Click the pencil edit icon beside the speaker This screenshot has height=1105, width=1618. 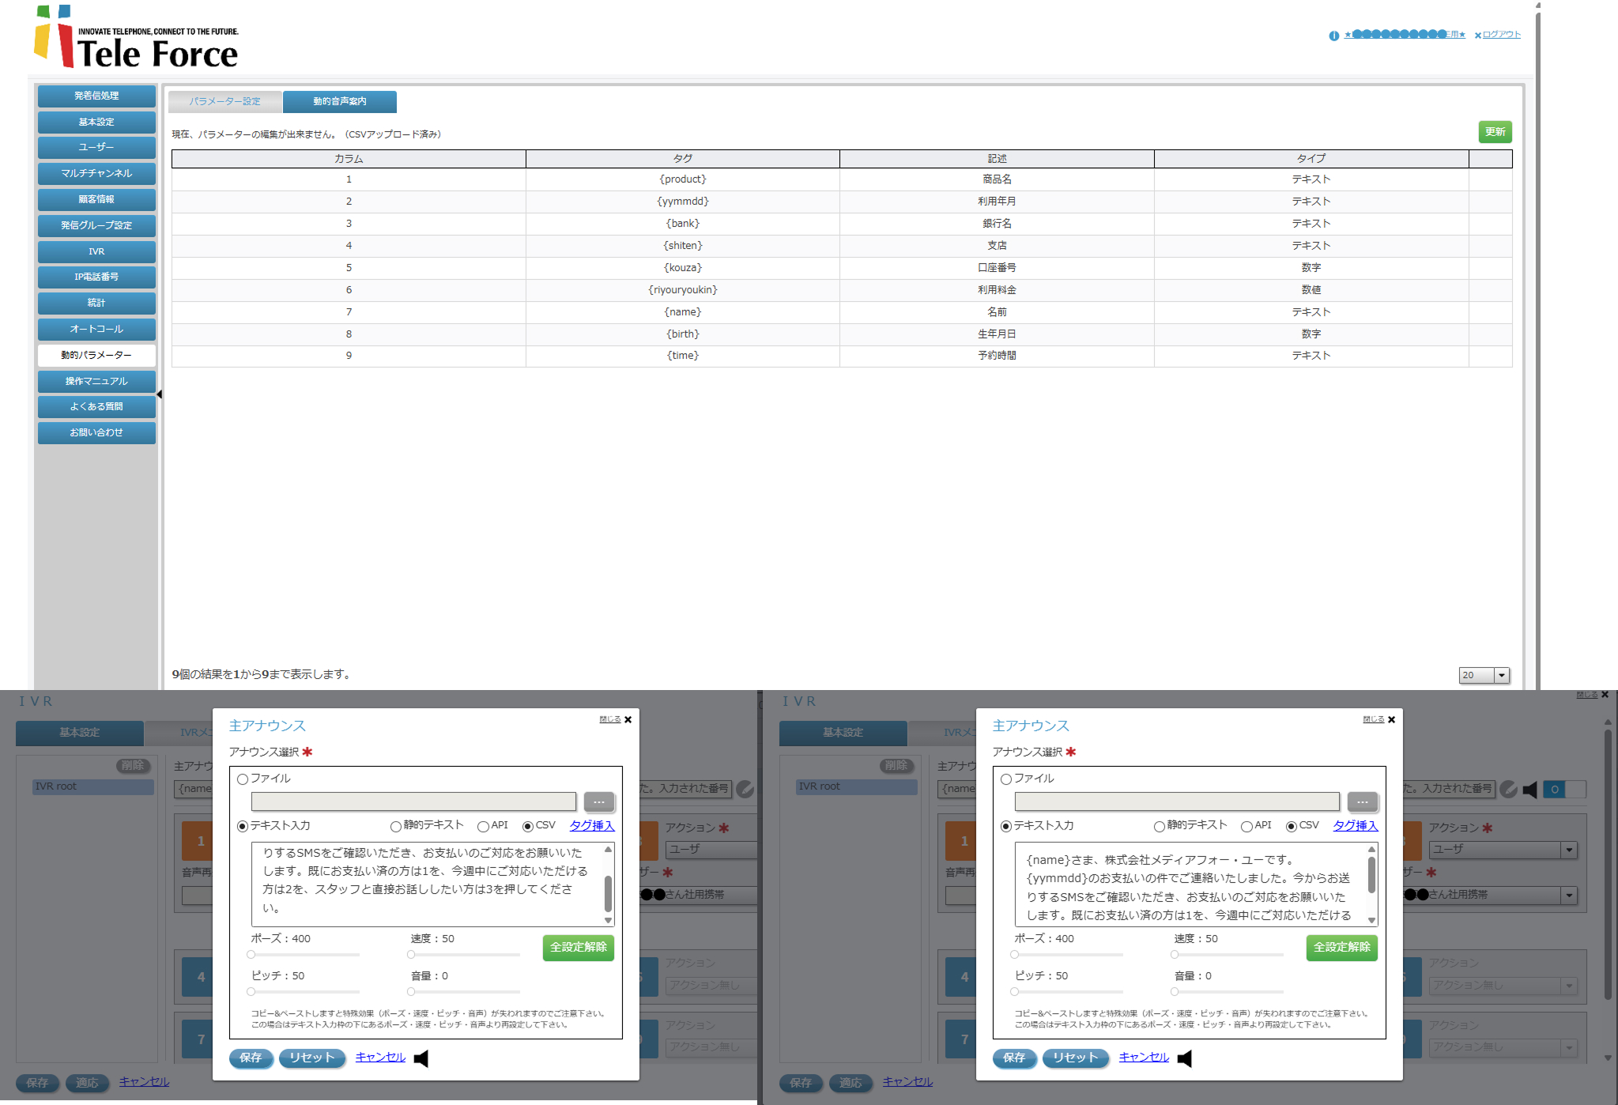pyautogui.click(x=1508, y=790)
